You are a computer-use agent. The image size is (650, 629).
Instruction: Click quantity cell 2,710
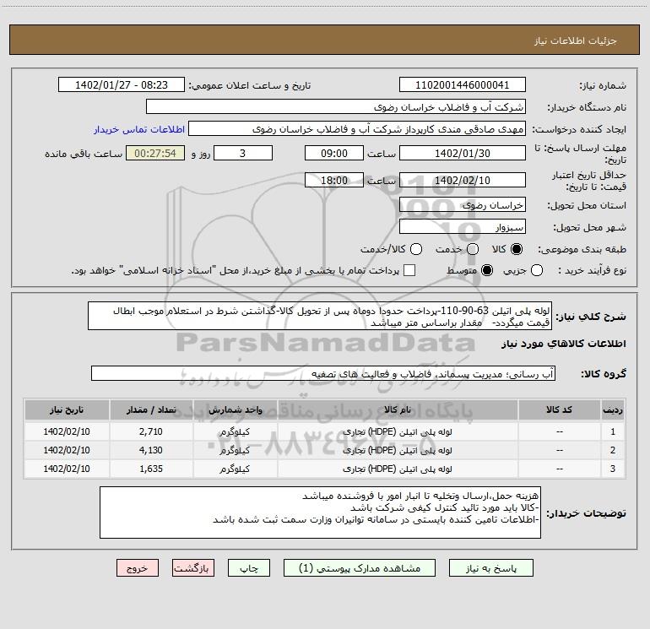151,431
